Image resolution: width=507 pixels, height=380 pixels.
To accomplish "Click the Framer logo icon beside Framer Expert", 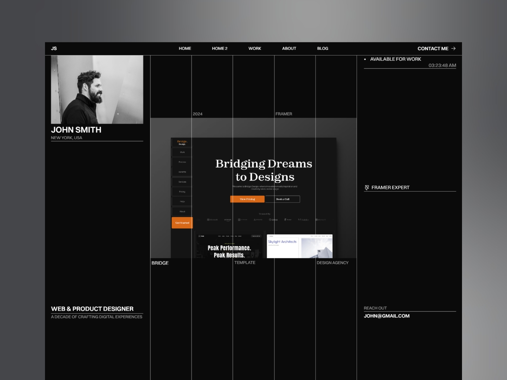I will pyautogui.click(x=367, y=187).
